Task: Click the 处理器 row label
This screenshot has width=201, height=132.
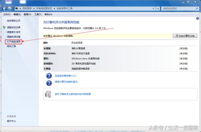Action: (47, 48)
